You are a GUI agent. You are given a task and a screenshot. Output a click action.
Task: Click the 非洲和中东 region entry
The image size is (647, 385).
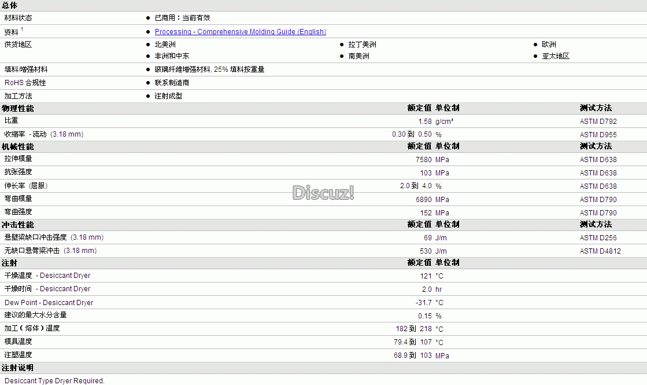pyautogui.click(x=172, y=56)
